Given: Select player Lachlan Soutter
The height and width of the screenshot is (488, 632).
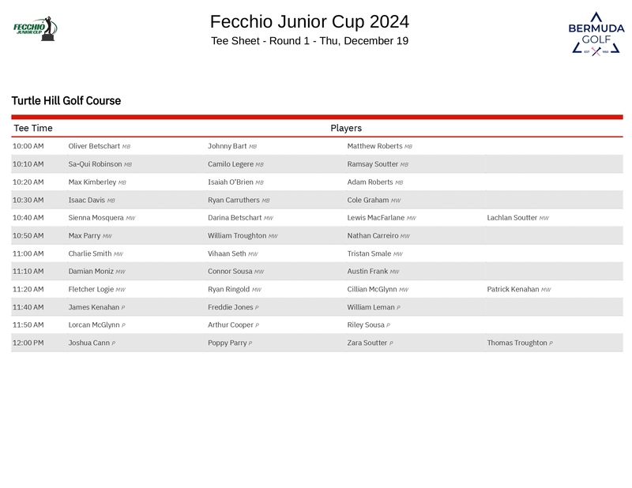Looking at the screenshot, I should click(x=512, y=218).
